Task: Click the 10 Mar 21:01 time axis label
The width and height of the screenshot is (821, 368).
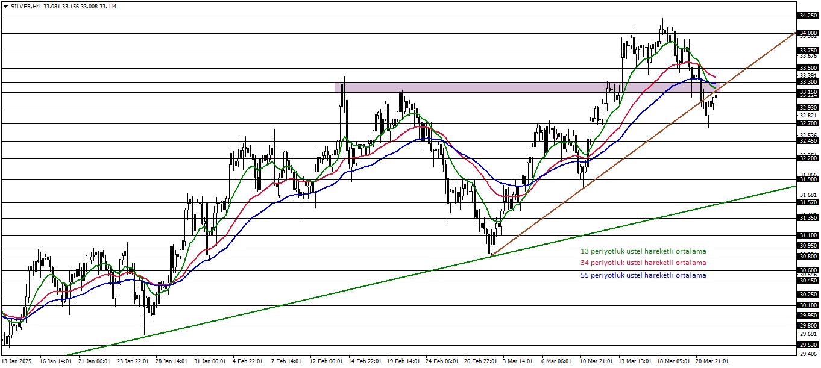Action: (596, 361)
